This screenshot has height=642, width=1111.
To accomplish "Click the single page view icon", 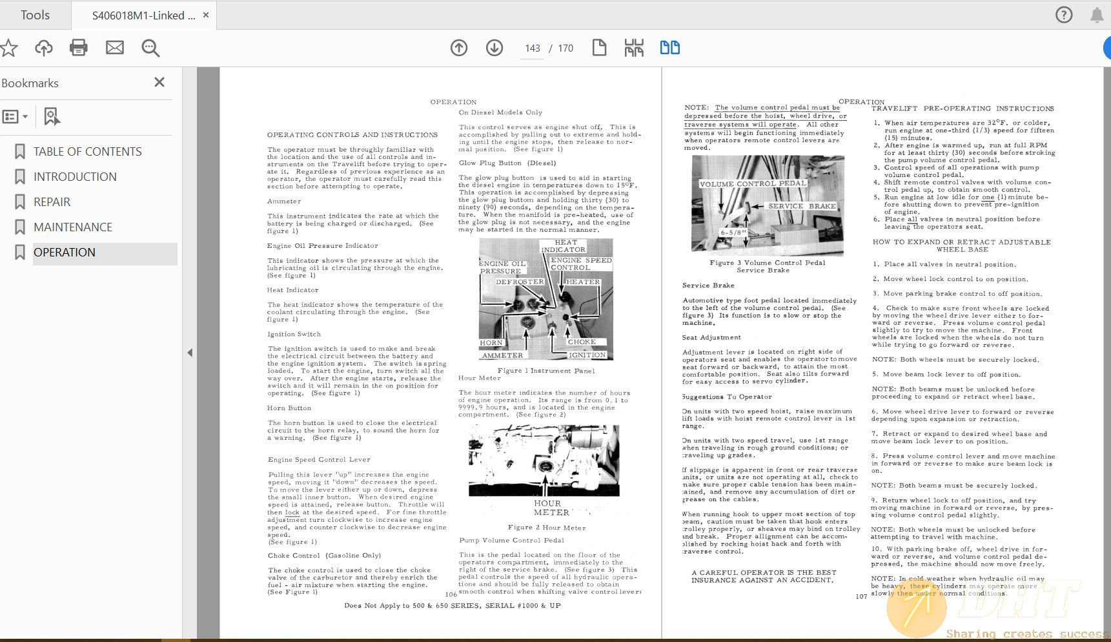I will pos(599,48).
